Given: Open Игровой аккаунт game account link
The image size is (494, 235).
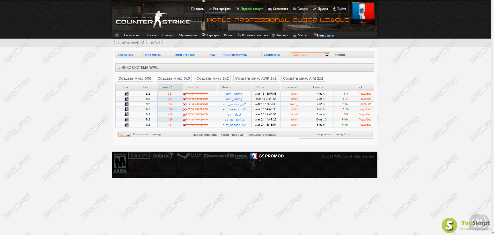Looking at the screenshot, I should (250, 9).
